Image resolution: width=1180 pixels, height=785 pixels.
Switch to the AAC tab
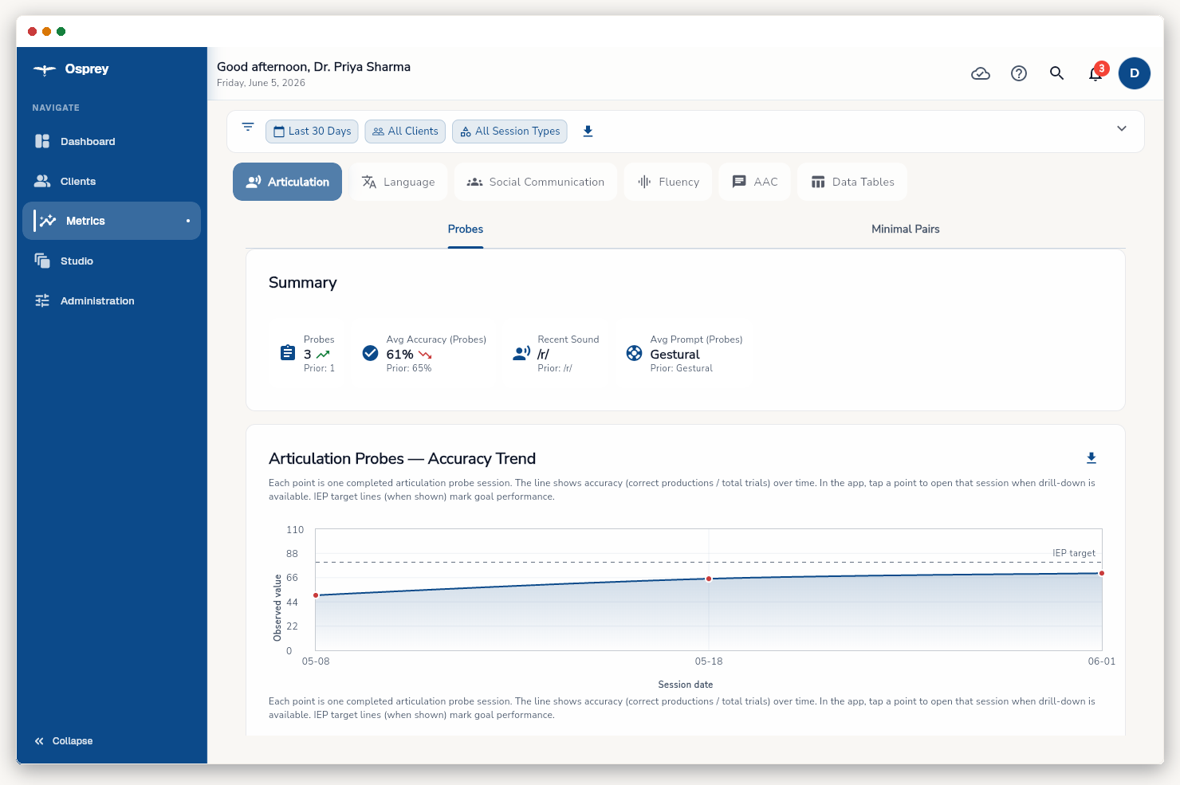tap(755, 182)
